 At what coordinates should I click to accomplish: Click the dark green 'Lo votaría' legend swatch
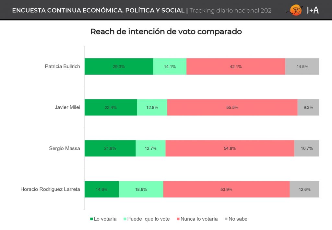pos(91,219)
